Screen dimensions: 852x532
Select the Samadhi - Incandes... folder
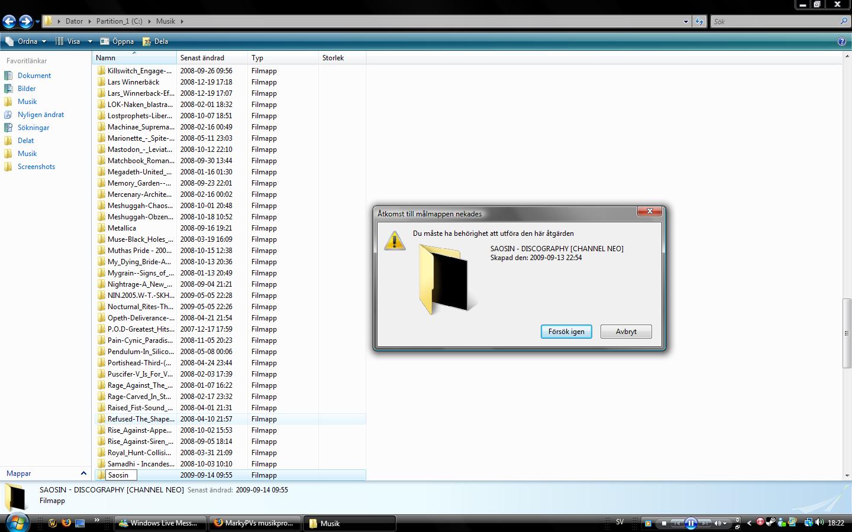pos(141,464)
